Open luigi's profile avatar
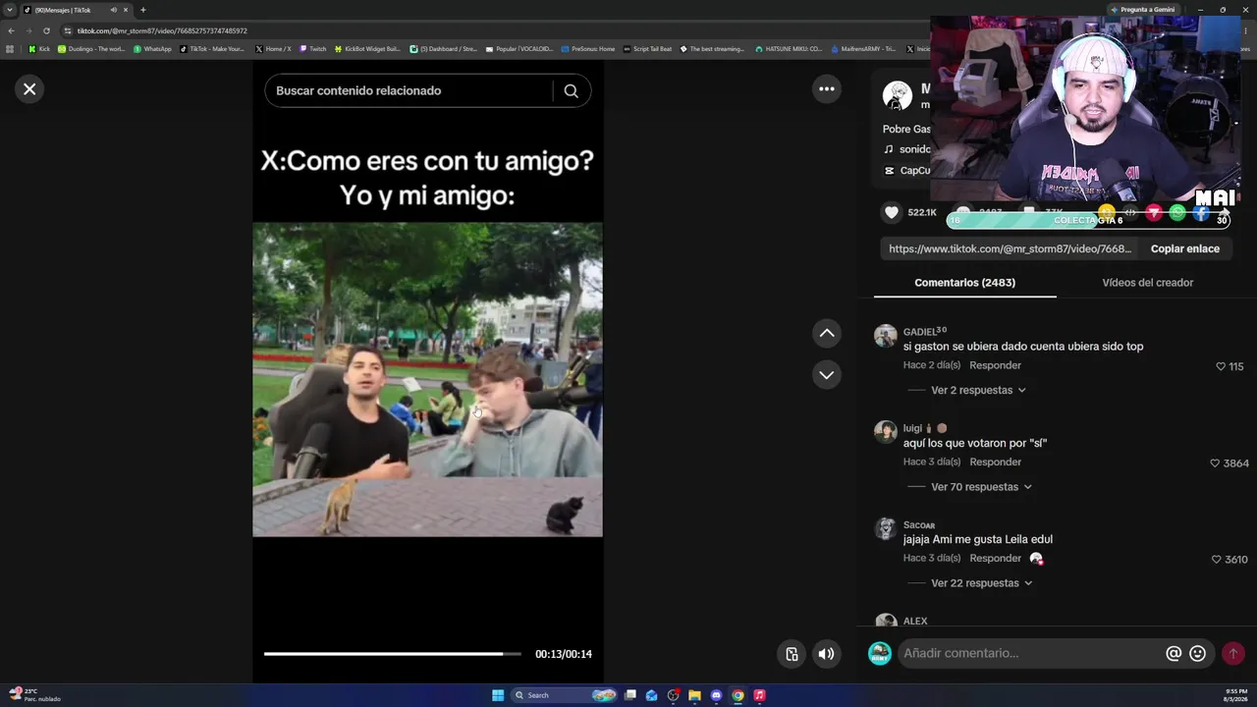1257x707 pixels. point(886,432)
